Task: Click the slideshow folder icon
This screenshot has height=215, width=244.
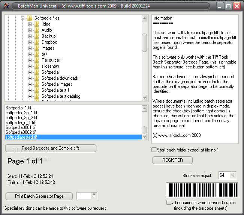Action: [36, 66]
